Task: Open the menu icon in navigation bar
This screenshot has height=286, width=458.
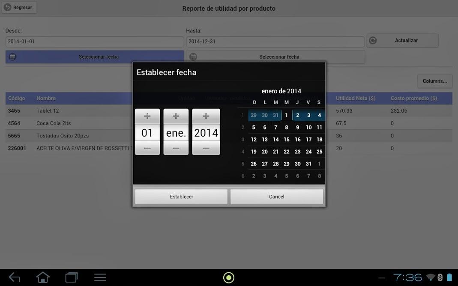Action: [100, 277]
